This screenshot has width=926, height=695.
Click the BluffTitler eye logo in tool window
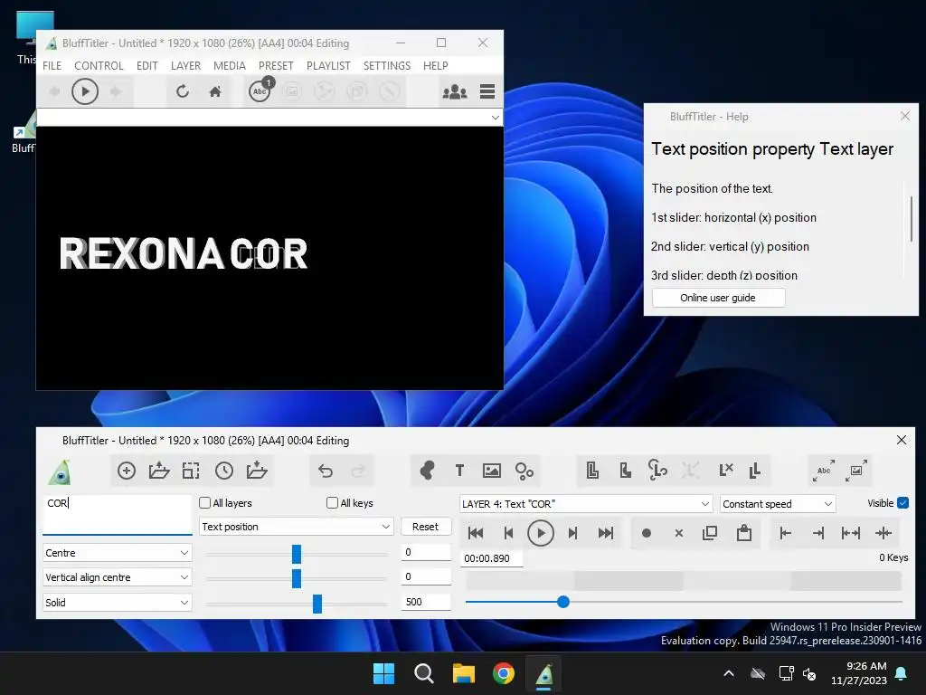coord(61,471)
